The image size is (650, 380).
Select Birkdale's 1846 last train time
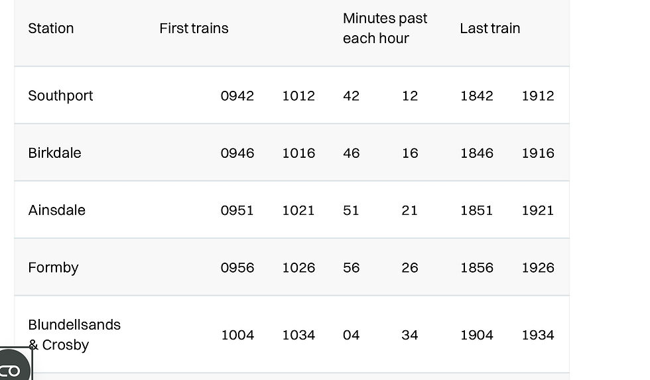click(476, 153)
